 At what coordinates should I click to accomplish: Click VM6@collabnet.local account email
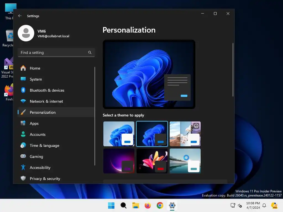tap(53, 36)
